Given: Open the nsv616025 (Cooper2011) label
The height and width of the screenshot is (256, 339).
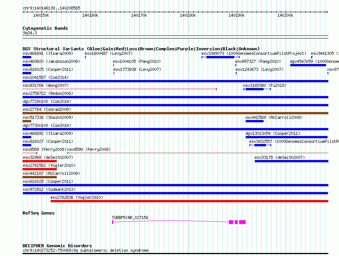Looking at the screenshot, I should click(x=48, y=69).
